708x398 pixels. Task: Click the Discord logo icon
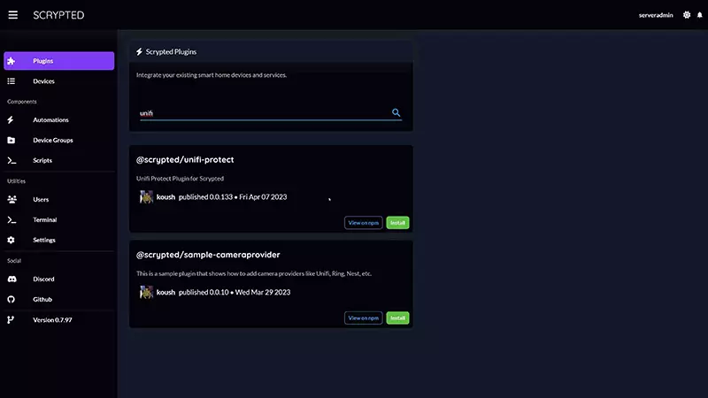(12, 279)
